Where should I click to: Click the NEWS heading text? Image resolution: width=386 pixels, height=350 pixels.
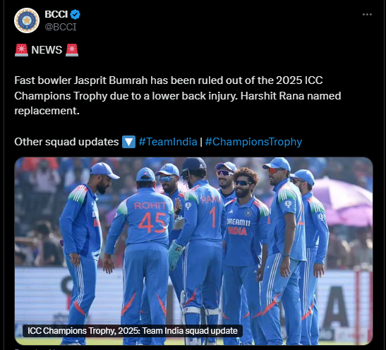(x=47, y=50)
